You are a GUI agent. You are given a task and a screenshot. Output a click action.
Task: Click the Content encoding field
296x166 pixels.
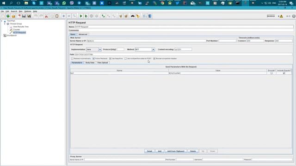183,49
